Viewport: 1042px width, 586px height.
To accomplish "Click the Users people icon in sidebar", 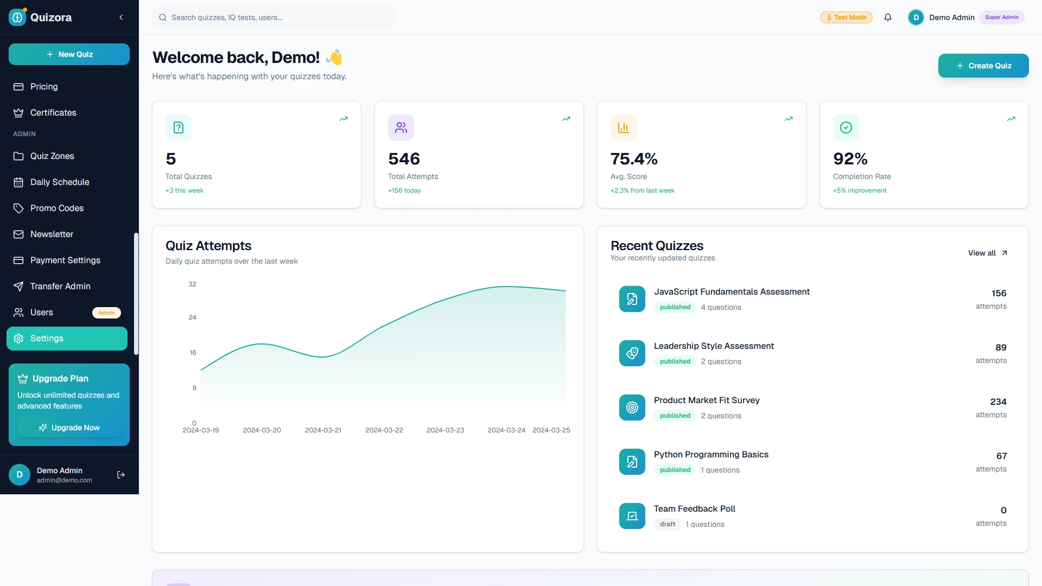I will click(18, 313).
